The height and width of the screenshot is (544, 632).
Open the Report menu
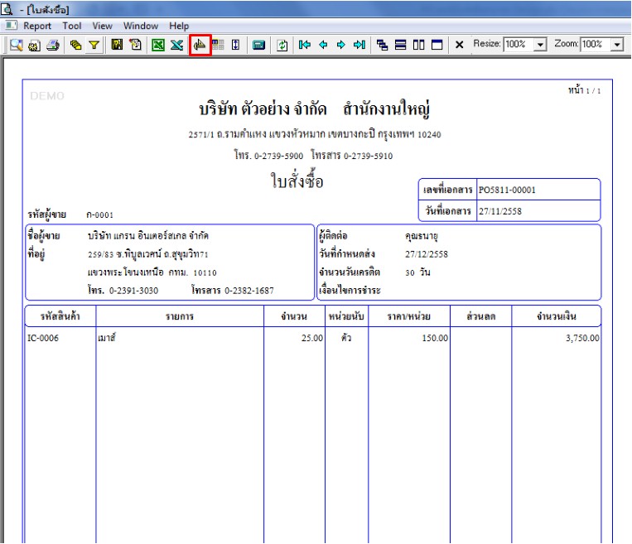pos(37,26)
